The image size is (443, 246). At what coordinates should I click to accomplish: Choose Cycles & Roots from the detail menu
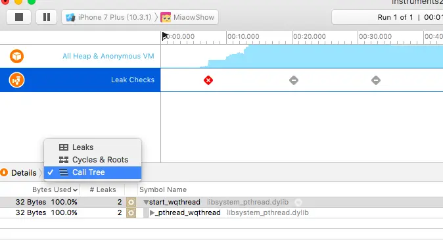[93, 160]
